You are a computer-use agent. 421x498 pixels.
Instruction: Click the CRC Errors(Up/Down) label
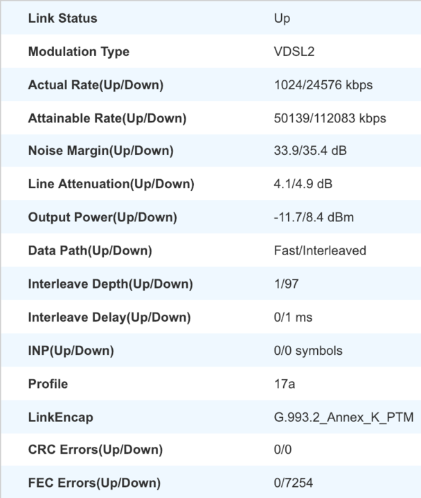(96, 450)
